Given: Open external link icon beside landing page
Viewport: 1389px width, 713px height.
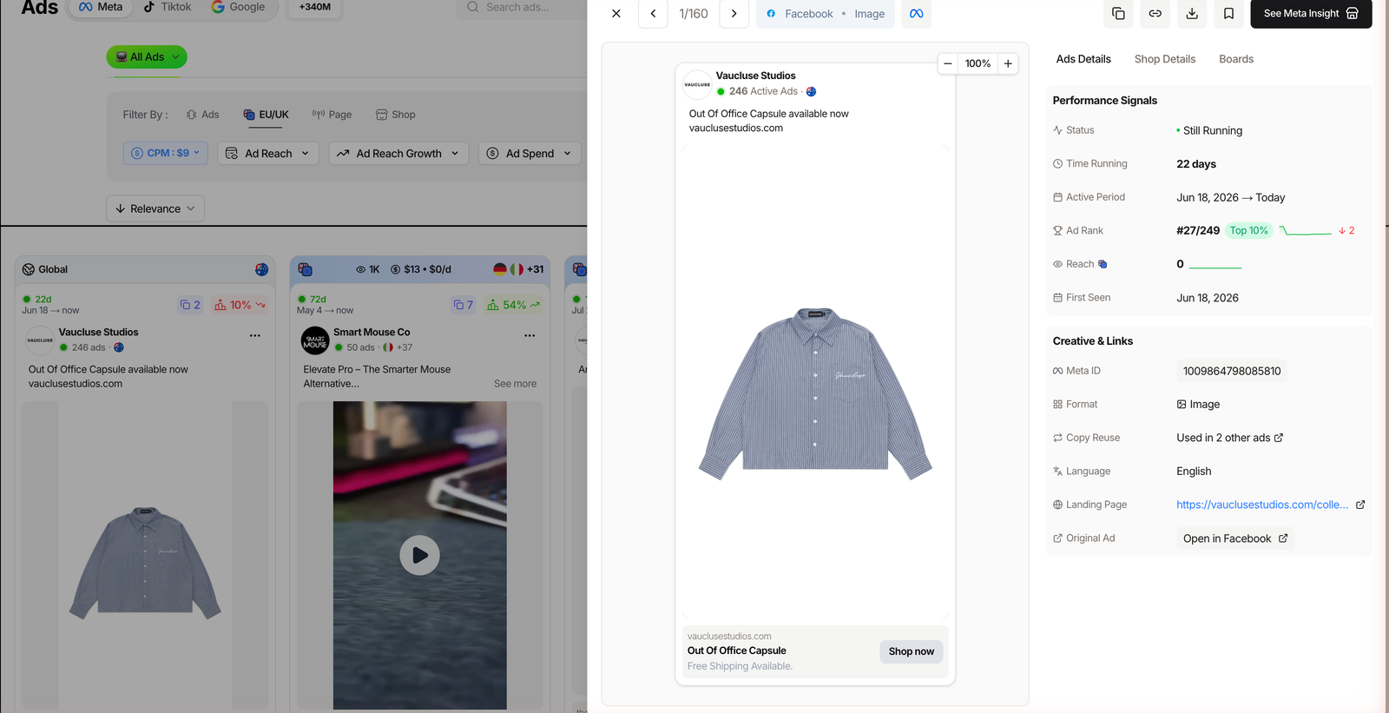Looking at the screenshot, I should coord(1360,505).
